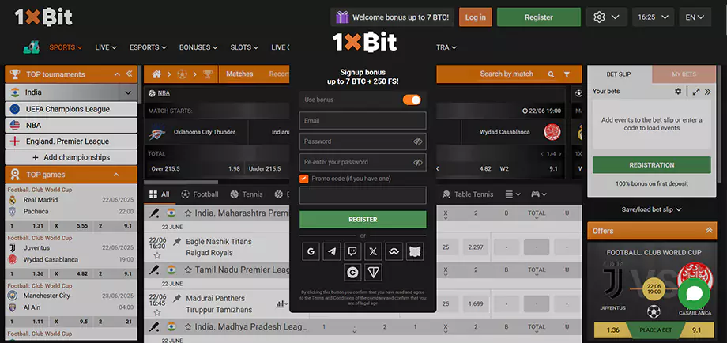The image size is (727, 343).
Task: Collapse bet slip with the double-arrow icon
Action: (707, 92)
